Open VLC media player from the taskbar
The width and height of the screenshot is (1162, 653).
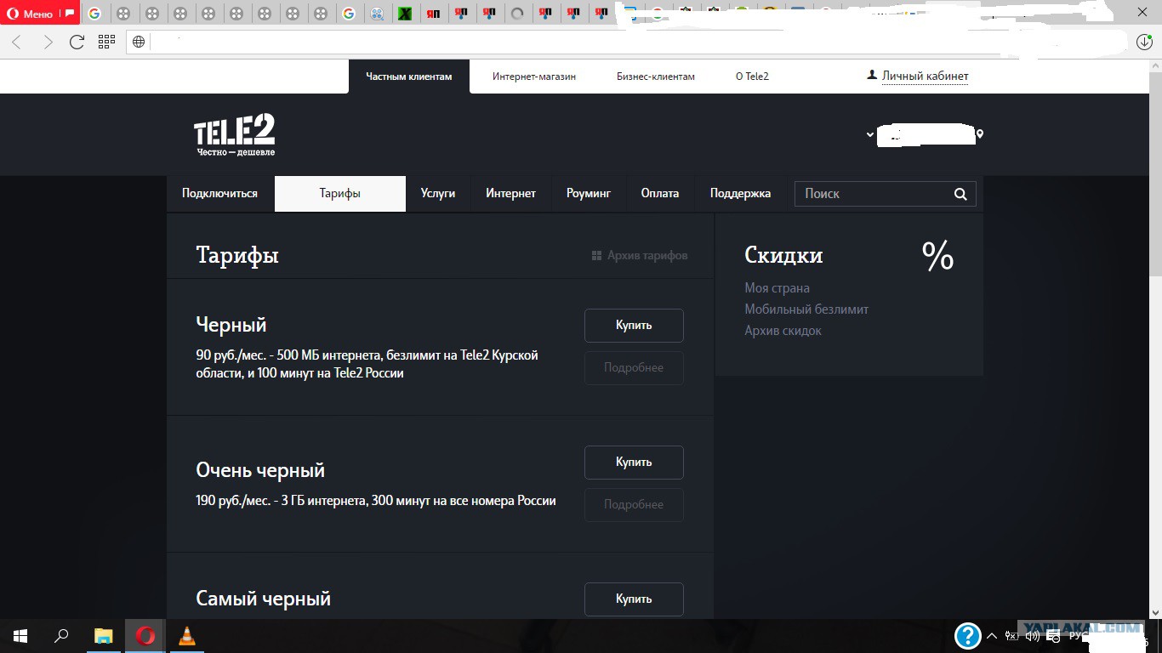point(187,636)
